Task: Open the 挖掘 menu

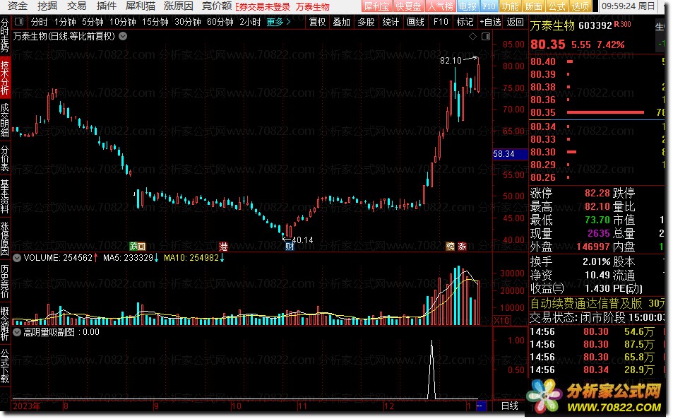Action: 47,6
